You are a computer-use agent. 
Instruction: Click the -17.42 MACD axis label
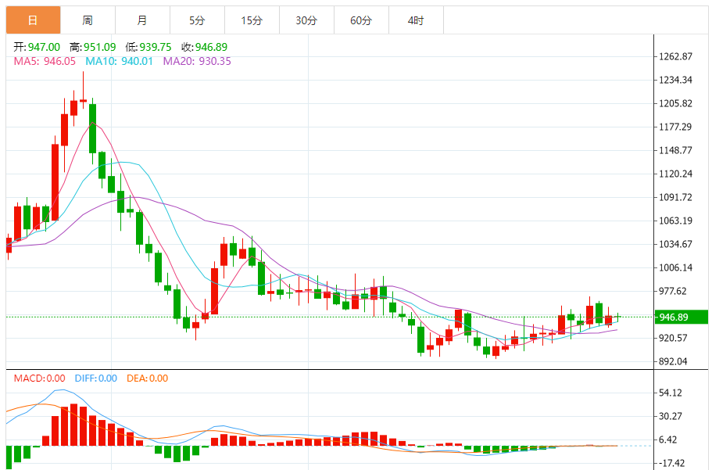pyautogui.click(x=672, y=463)
